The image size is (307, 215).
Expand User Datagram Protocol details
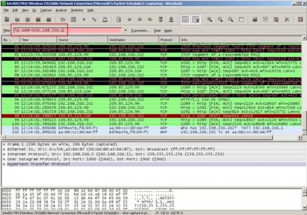4,159
